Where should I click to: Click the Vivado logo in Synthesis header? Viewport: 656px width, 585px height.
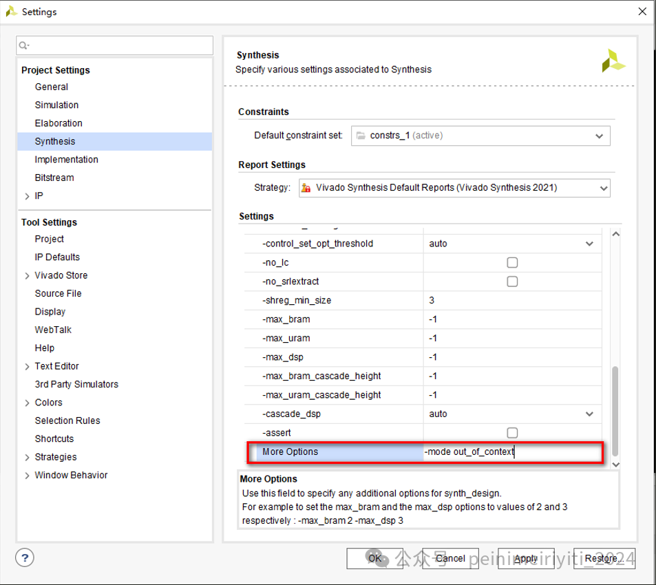(613, 61)
